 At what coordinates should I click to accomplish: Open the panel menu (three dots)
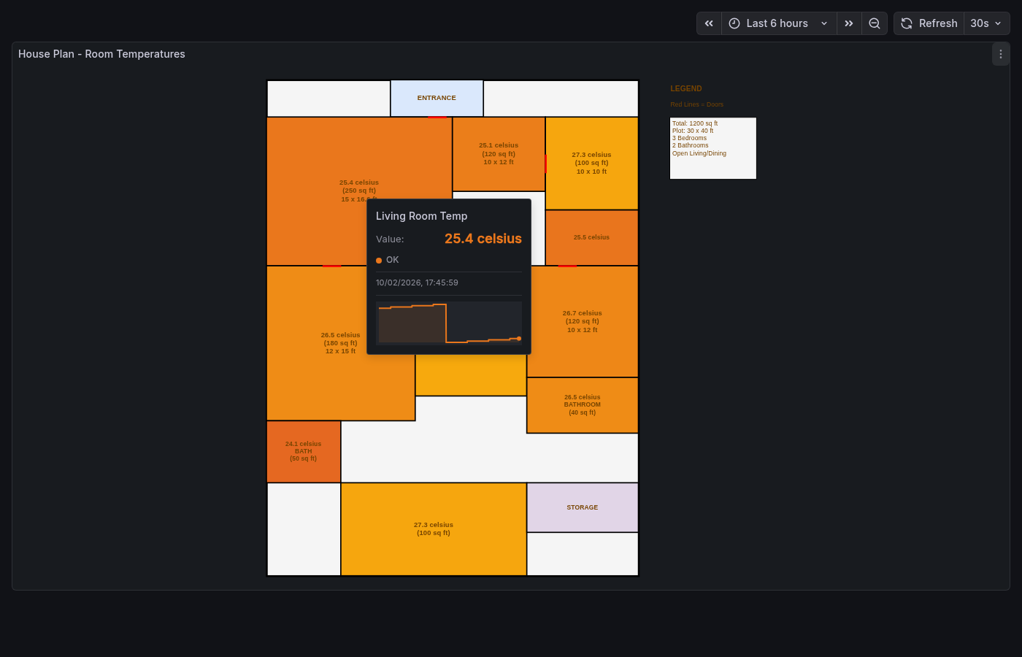click(x=1001, y=54)
